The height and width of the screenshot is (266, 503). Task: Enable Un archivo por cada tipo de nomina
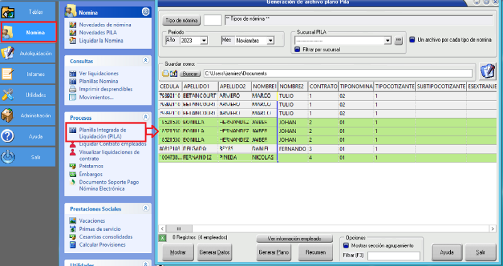click(412, 40)
